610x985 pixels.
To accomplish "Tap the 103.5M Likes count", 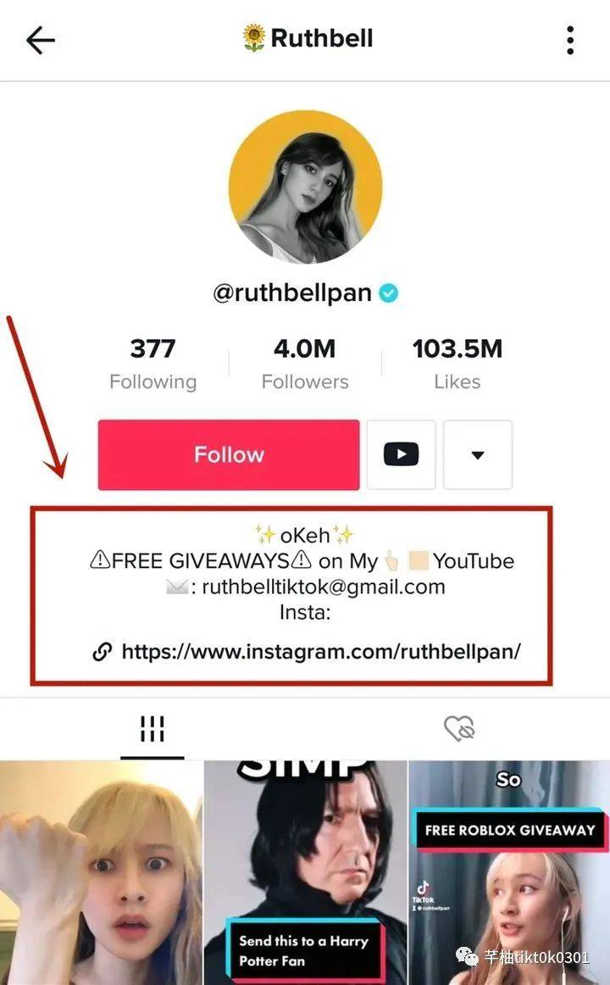I will pos(457,364).
